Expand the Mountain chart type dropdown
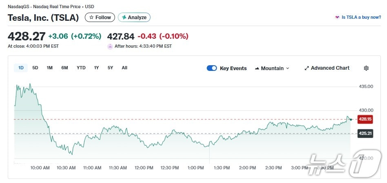This screenshot has height=183, width=387. 287,68
